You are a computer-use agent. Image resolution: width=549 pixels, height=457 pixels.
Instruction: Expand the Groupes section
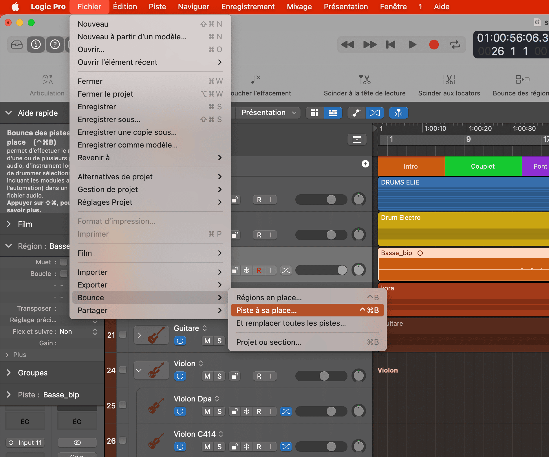tap(9, 373)
